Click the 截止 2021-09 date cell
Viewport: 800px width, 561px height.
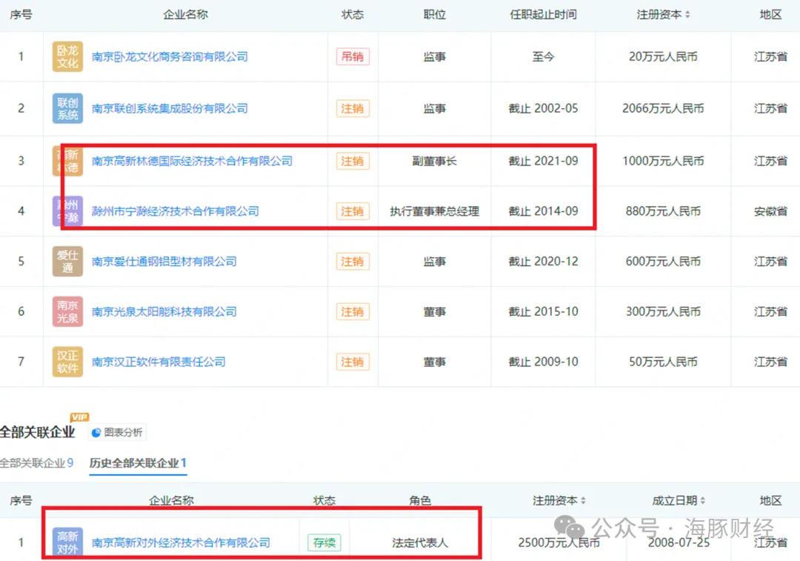[544, 161]
